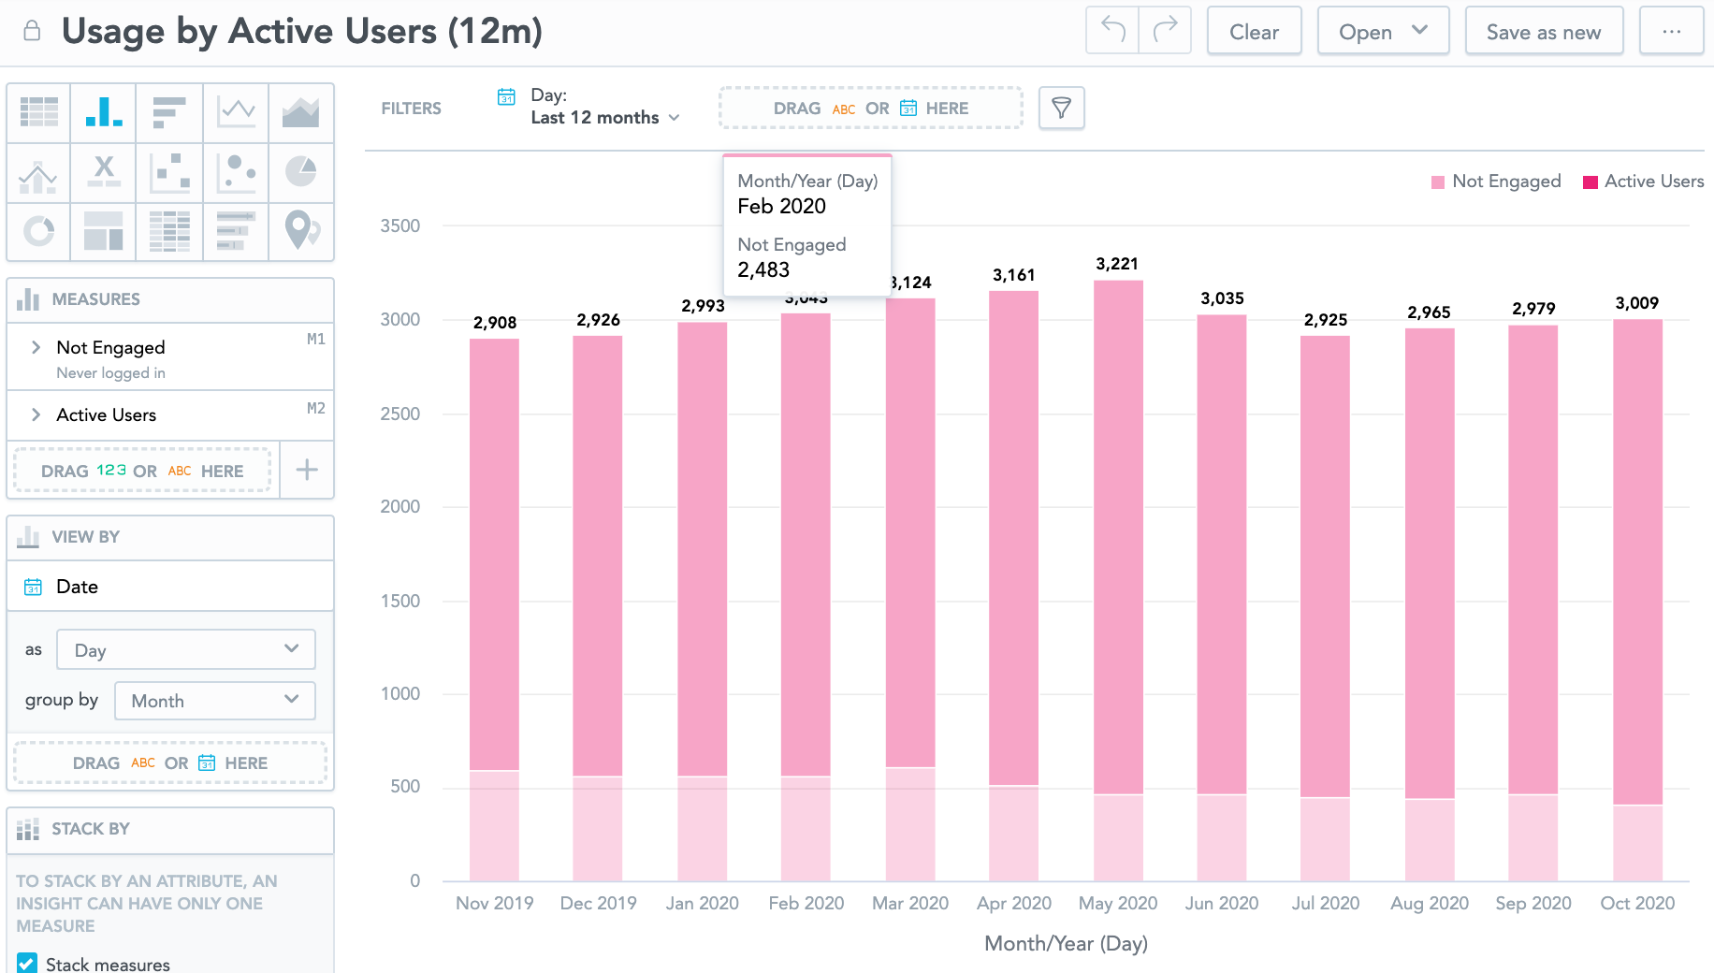1714x973 pixels.
Task: Open the funnel filter icon
Action: pos(1061,109)
